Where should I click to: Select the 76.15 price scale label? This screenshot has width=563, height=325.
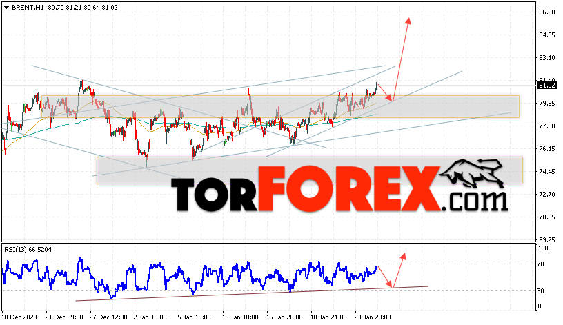pos(547,148)
